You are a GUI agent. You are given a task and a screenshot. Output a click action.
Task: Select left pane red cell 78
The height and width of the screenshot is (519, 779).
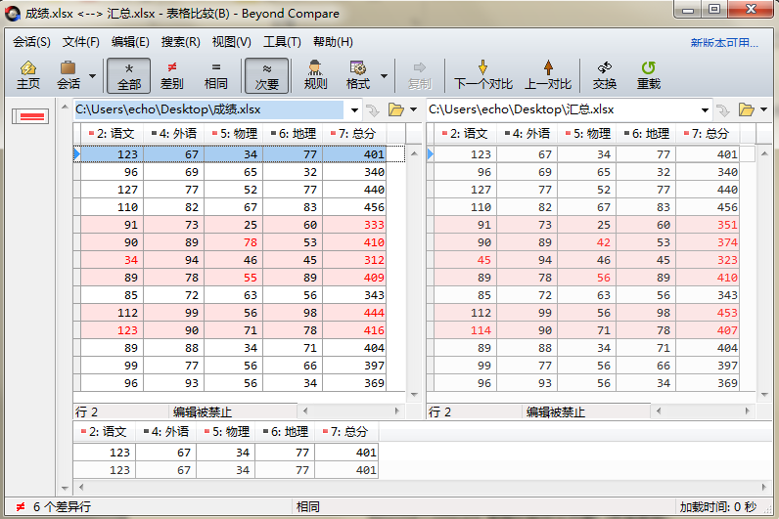234,242
